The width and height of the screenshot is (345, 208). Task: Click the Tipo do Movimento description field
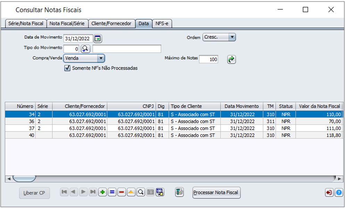pos(127,49)
